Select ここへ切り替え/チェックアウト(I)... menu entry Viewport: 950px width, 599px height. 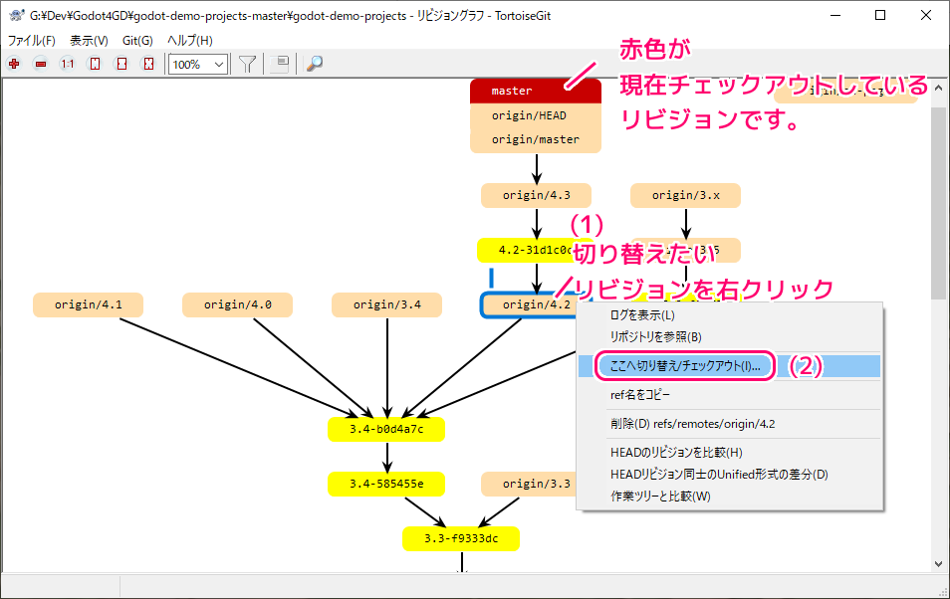tap(730, 366)
